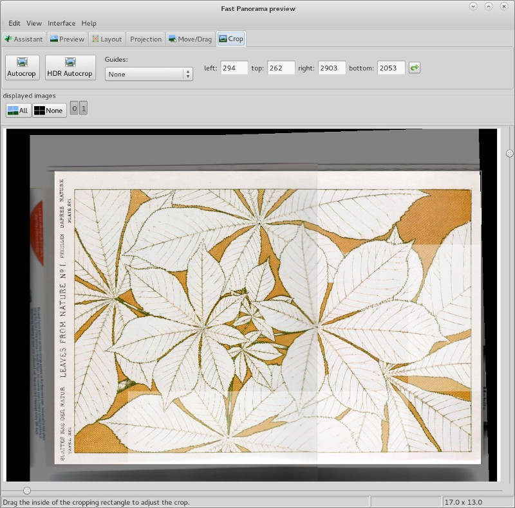This screenshot has height=508, width=515.
Task: Click inside the panorama preview image
Action: pos(252,305)
